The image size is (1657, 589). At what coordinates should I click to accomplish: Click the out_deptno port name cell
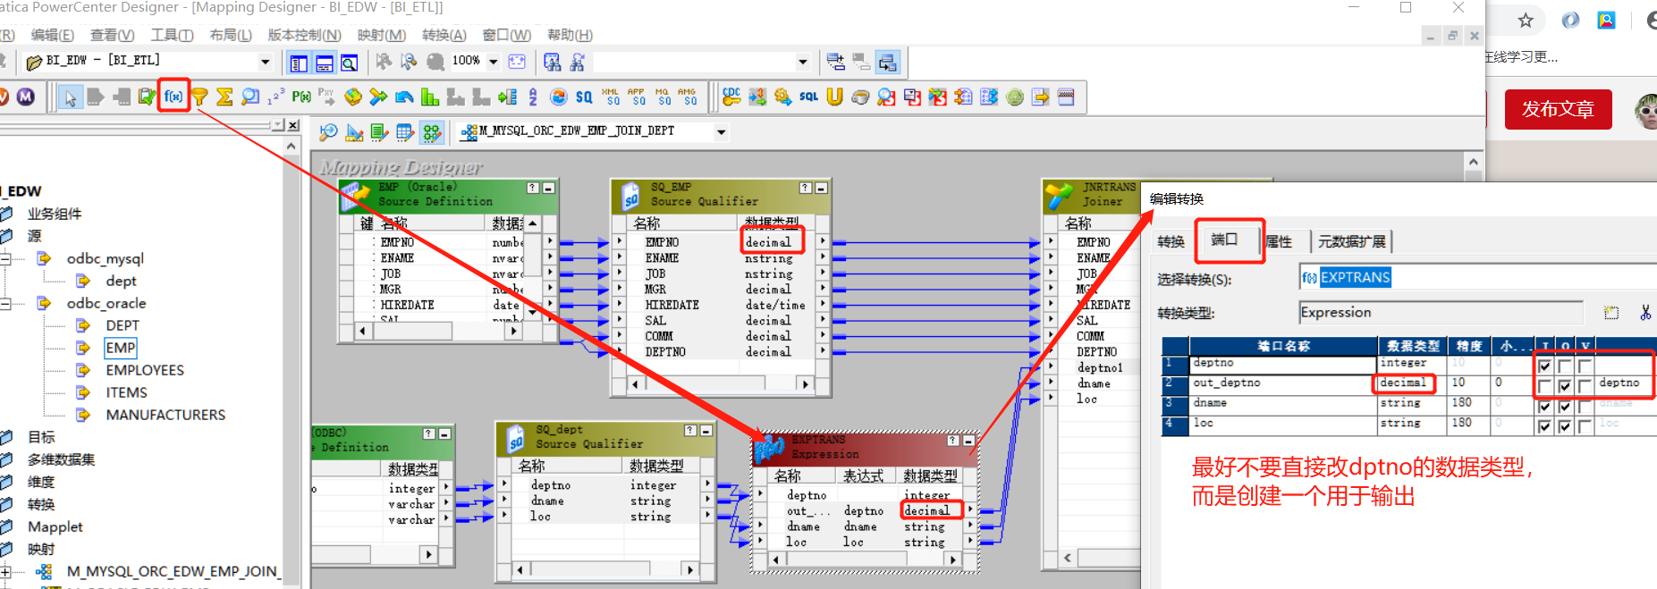click(1283, 385)
